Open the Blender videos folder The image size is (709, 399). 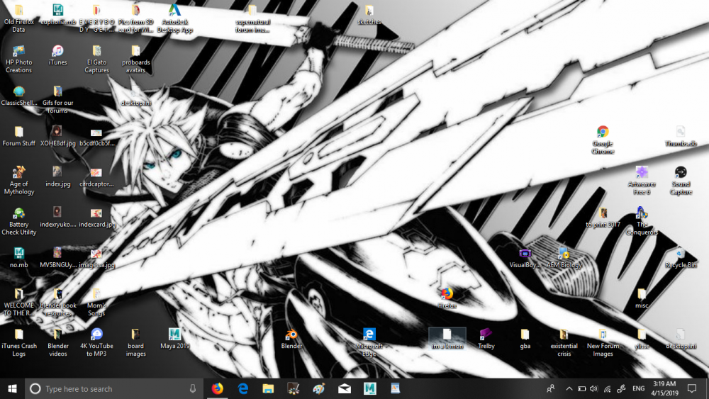(58, 342)
